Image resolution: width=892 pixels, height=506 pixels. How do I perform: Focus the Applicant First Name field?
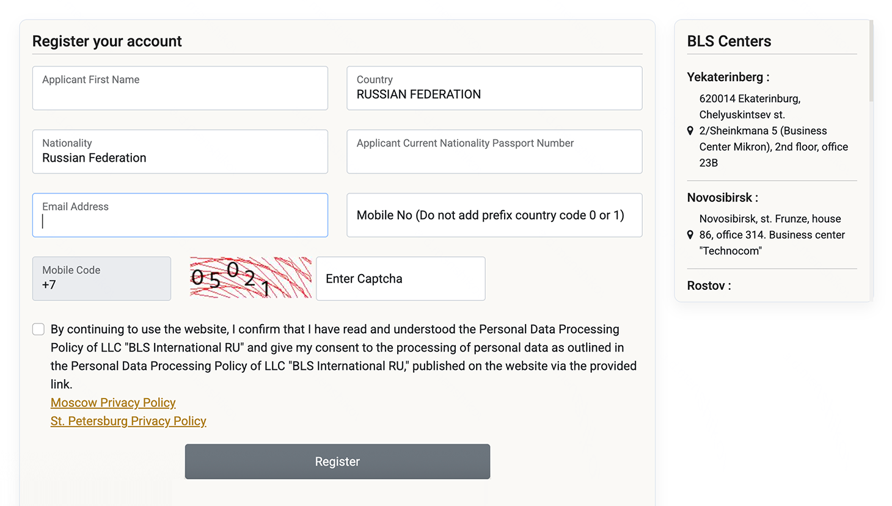click(x=180, y=89)
